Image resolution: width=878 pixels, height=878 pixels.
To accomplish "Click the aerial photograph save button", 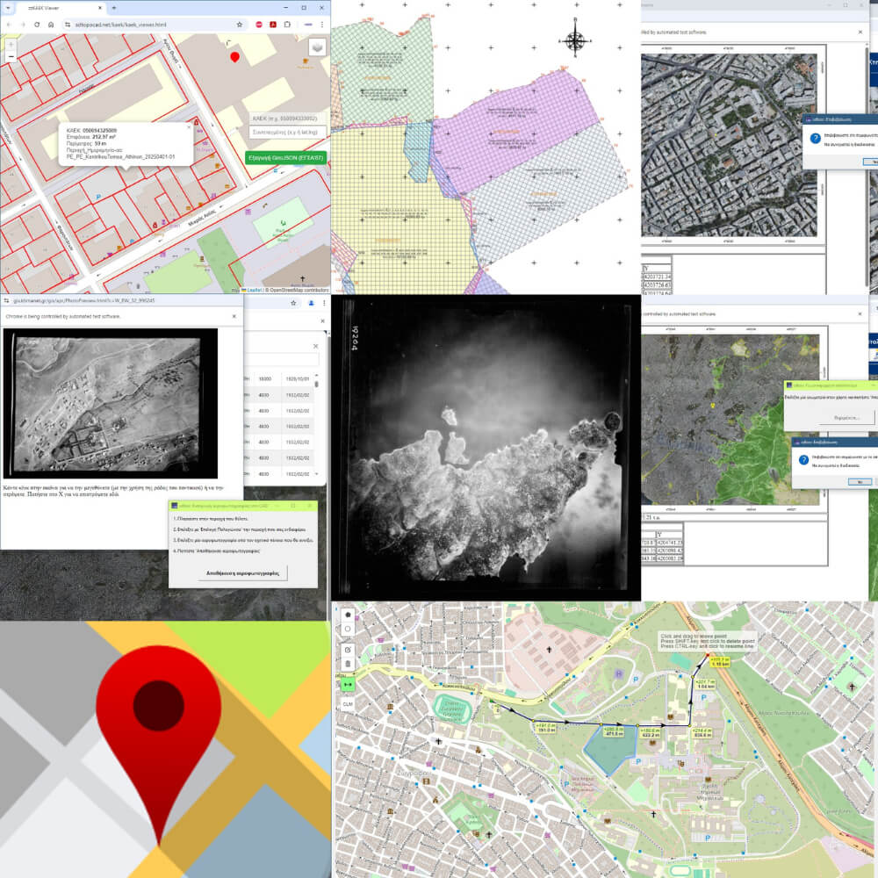I will pyautogui.click(x=242, y=573).
